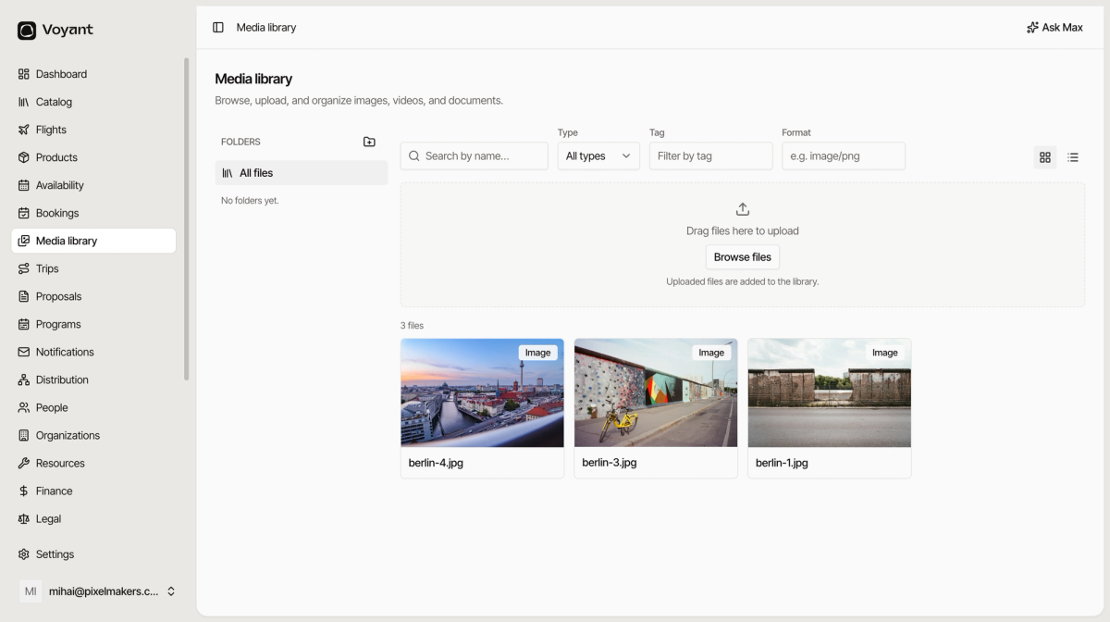1110x622 pixels.
Task: Open the berlin-3.jpg wall thumbnail
Action: [x=656, y=393]
